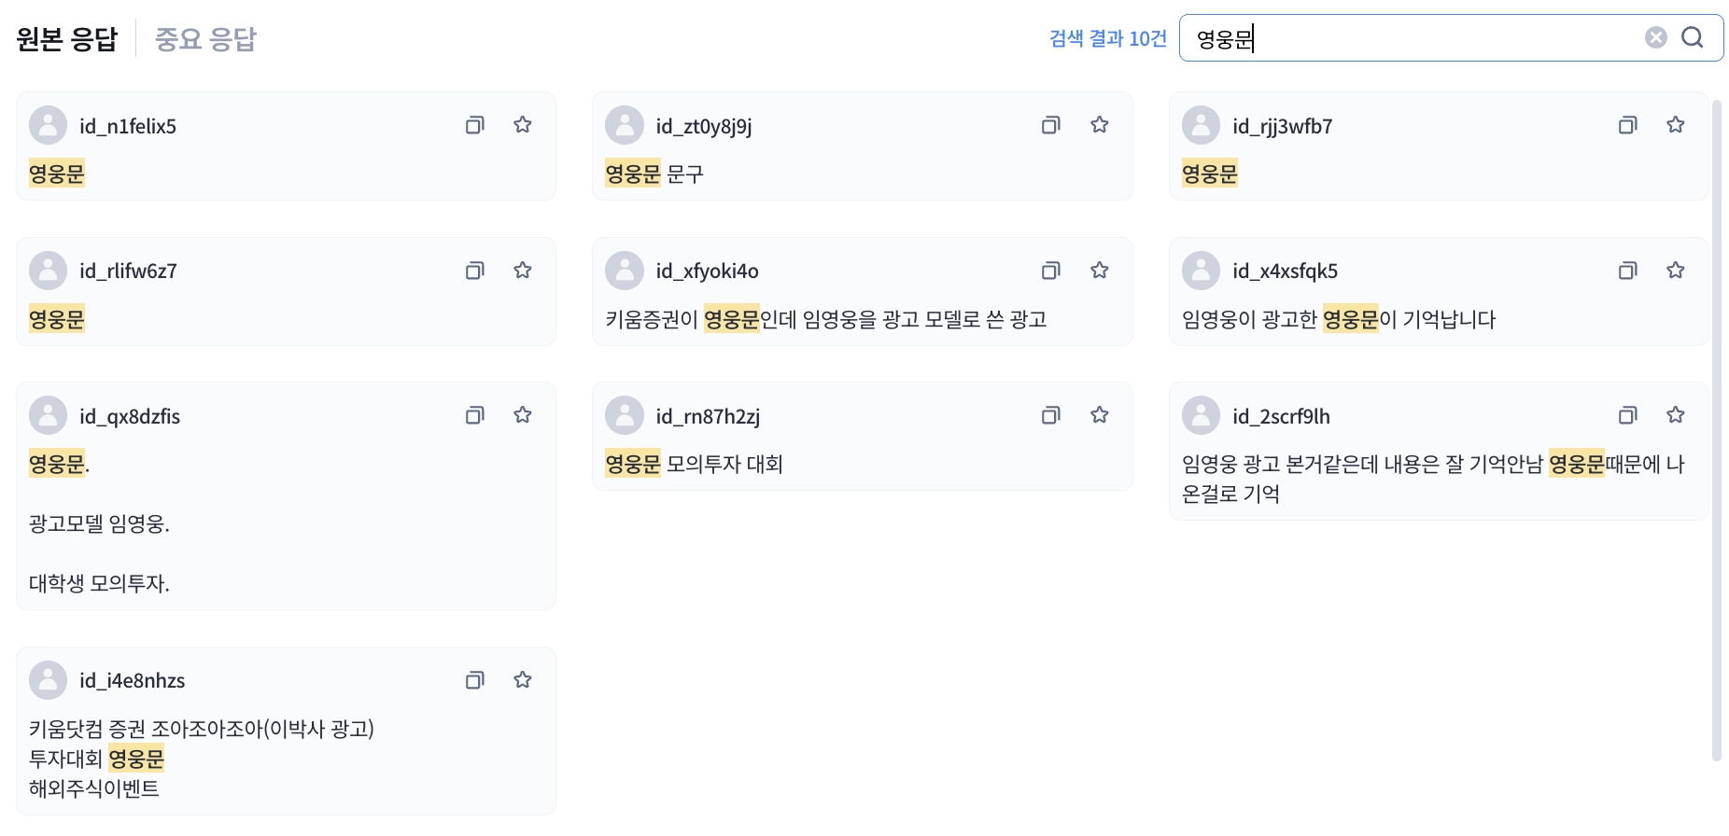Click copy icon on id_2scrf9lh card

pyautogui.click(x=1627, y=415)
